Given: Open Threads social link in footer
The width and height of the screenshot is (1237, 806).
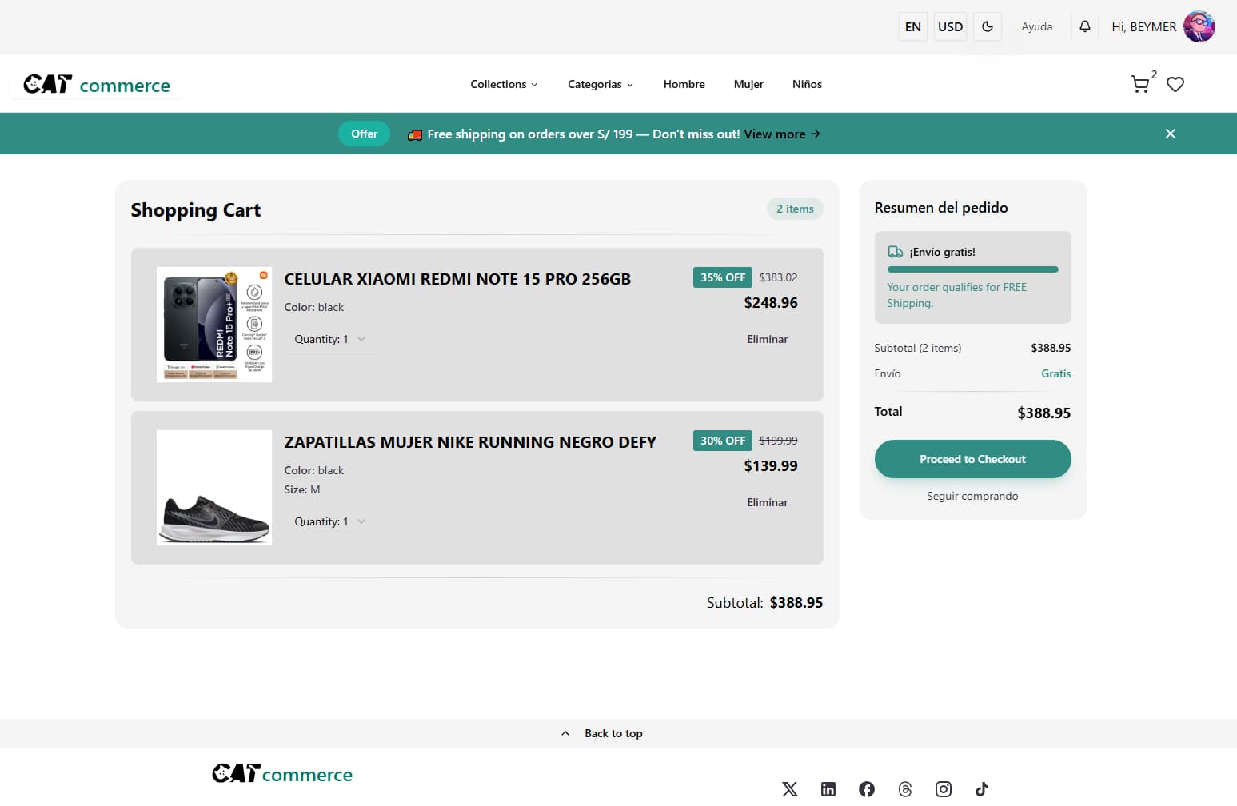Looking at the screenshot, I should 905,789.
